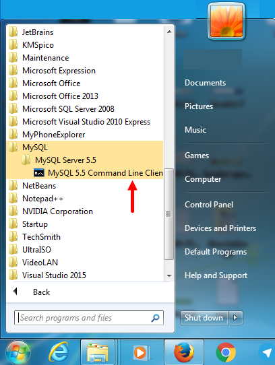Click the Shut down button
The image size is (275, 365).
pos(204,318)
